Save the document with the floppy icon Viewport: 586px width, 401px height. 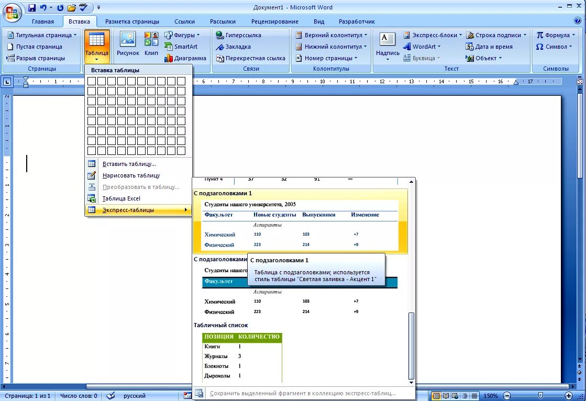(32, 7)
